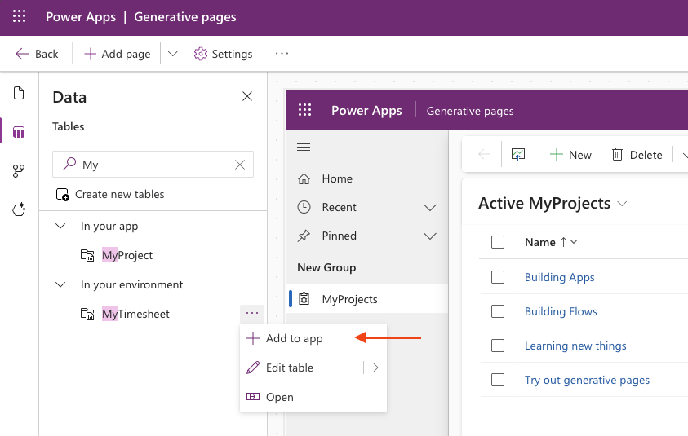Viewport: 688px width, 436px height.
Task: Open the Try out generative pages record
Action: (x=587, y=380)
